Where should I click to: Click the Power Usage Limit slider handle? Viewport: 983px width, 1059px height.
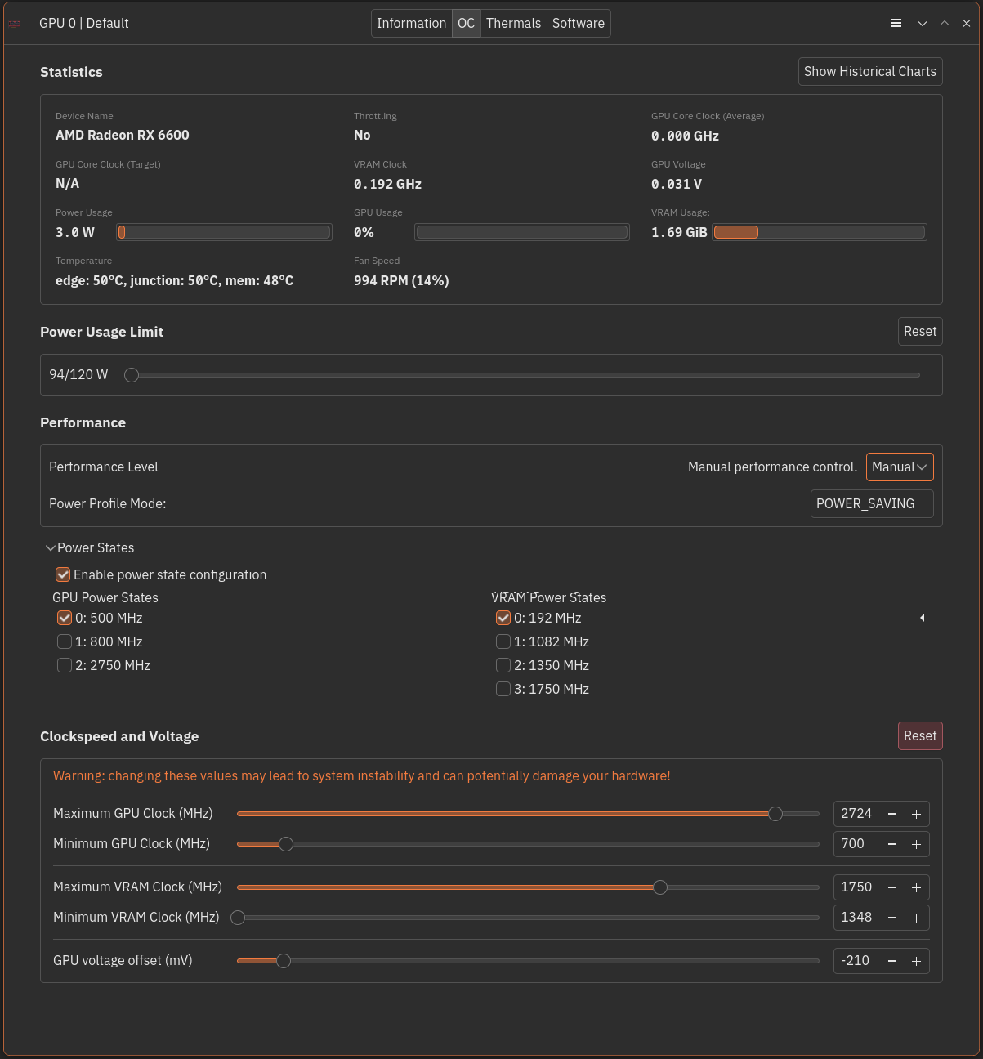click(x=132, y=375)
